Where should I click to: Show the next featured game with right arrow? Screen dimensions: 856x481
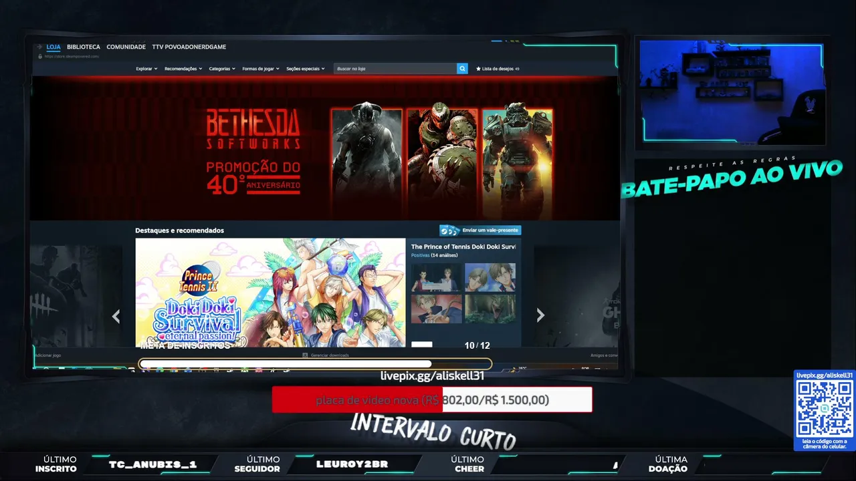click(540, 315)
